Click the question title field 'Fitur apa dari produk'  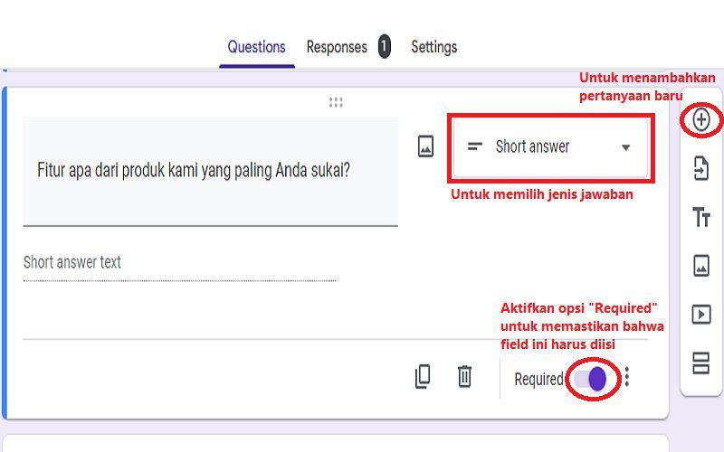(211, 171)
